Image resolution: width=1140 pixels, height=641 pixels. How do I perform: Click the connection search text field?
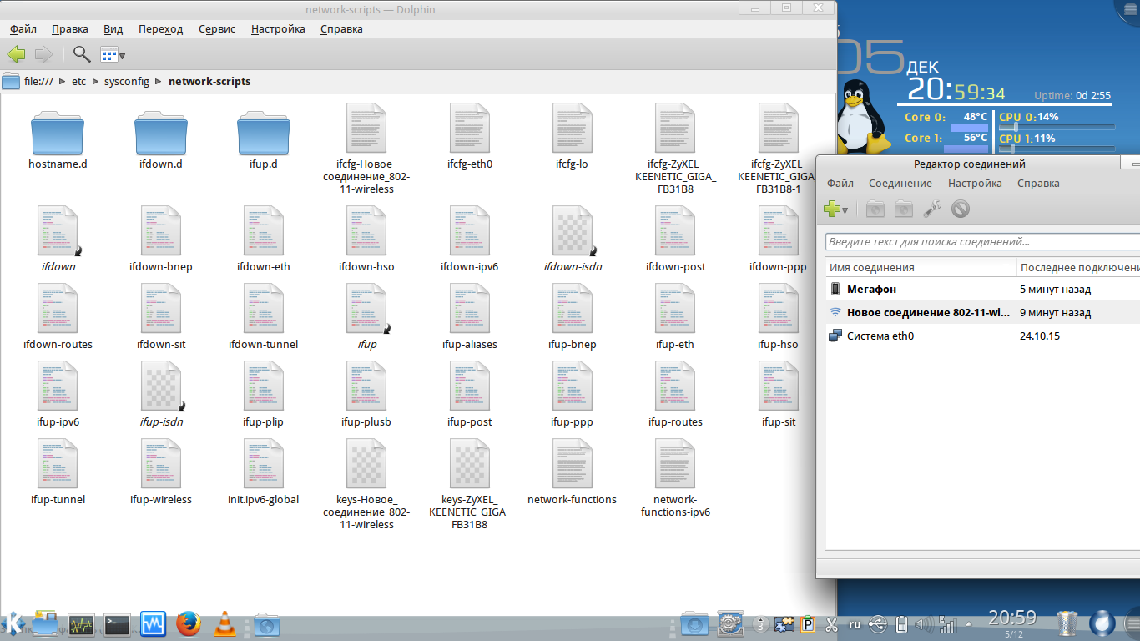[x=981, y=242]
